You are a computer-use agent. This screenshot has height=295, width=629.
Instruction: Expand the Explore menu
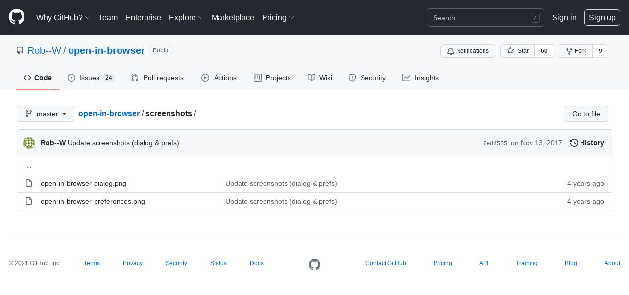[x=186, y=17]
